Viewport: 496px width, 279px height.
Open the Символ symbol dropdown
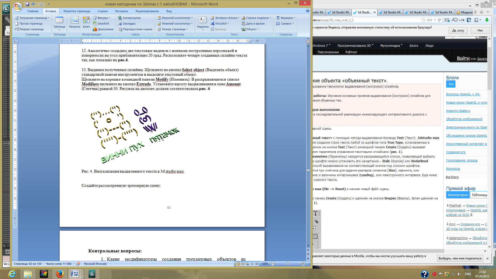point(285,24)
